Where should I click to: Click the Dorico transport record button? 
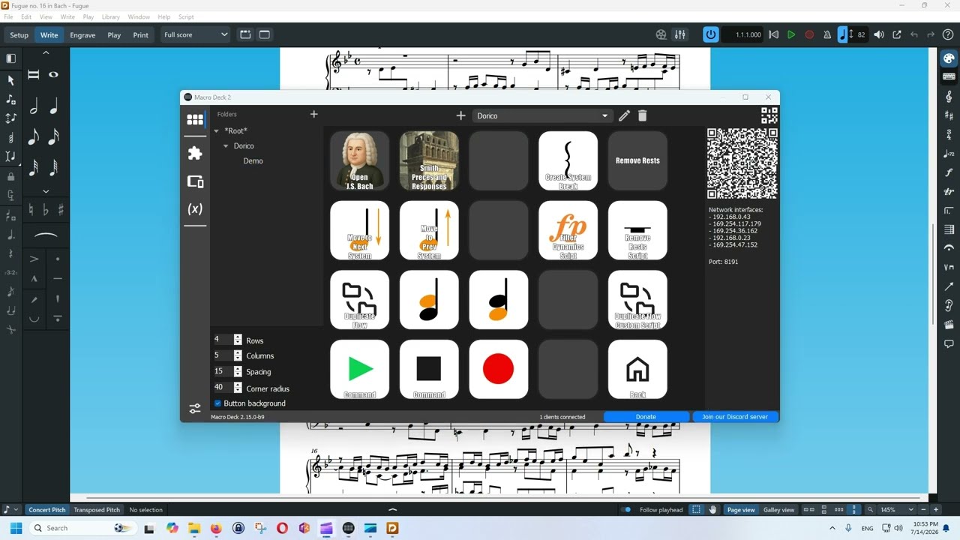point(809,34)
